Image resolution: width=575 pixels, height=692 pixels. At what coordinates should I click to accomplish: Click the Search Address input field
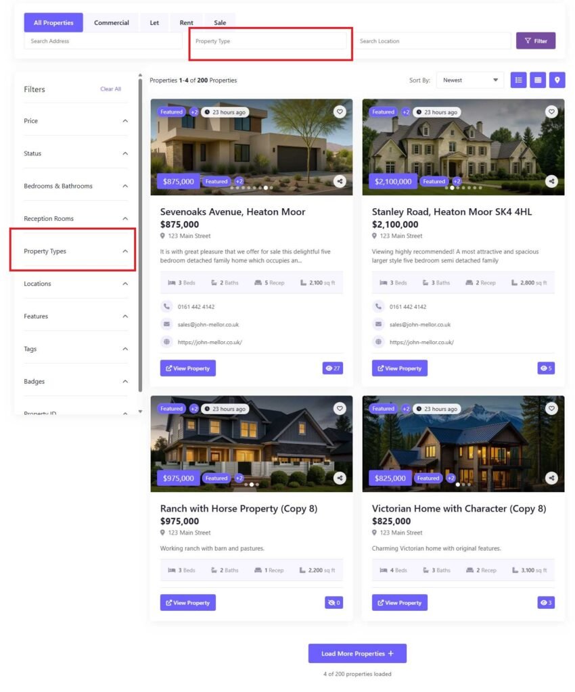(103, 41)
